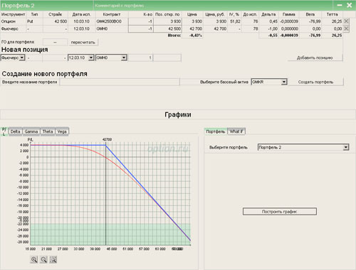The width and height of the screenshot is (356, 270).
Task: Switch to the Gamma chart tab
Action: [31, 131]
